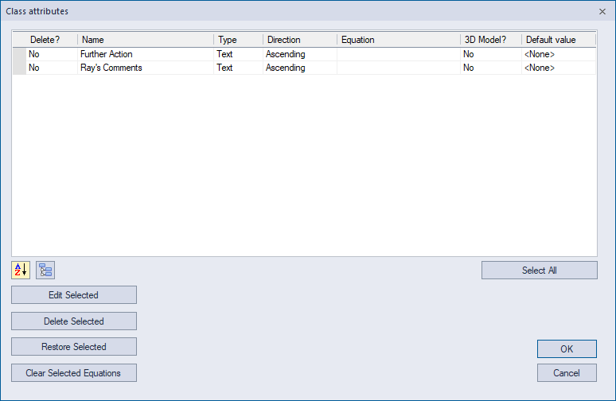The height and width of the screenshot is (401, 616).
Task: Click Ascending direction in Ray's Comments row
Action: [x=300, y=68]
